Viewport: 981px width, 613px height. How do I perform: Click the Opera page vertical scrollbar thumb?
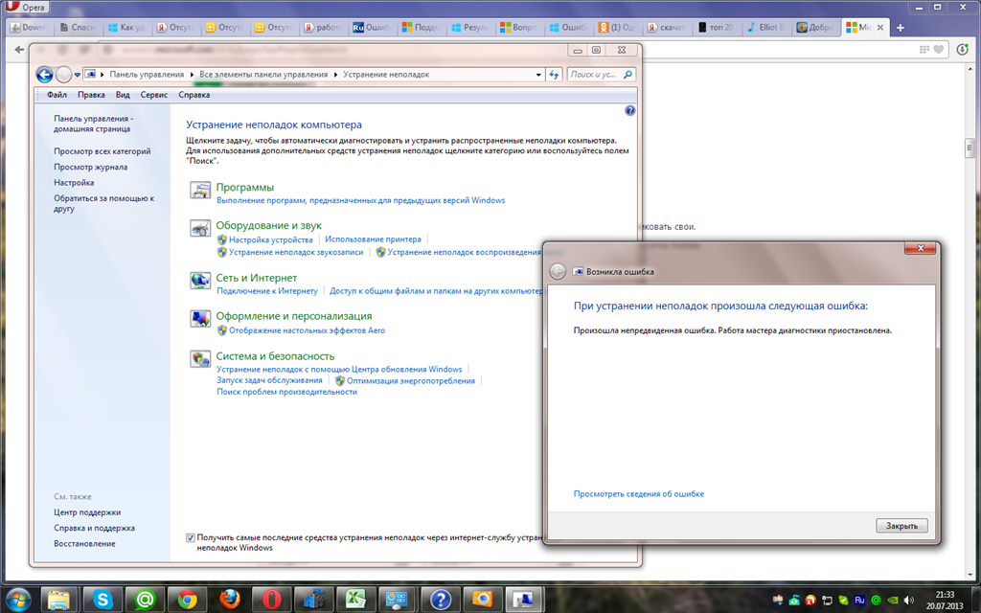pos(970,148)
